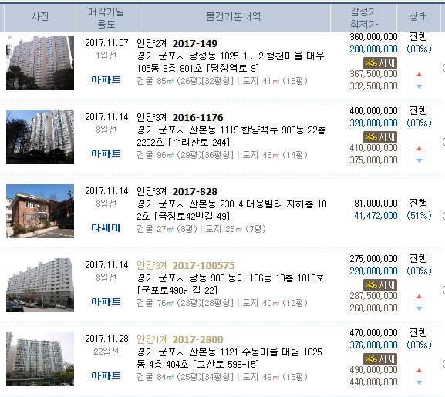
Task: Sort by 감정가 최저가 column header
Action: 363,18
